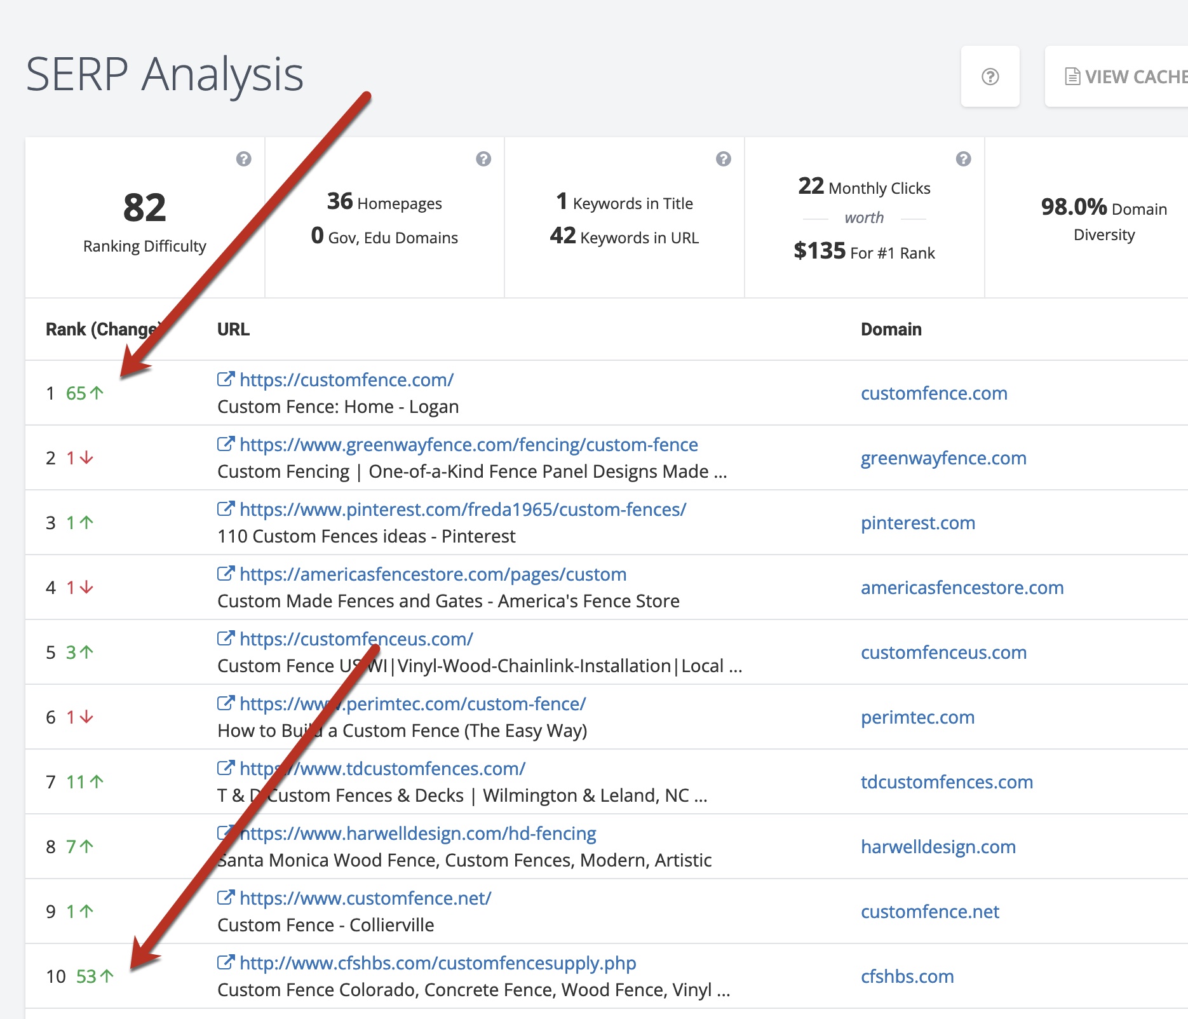Visit the tdcustomfences.com domain link
Screen dimensions: 1188x1019
(947, 782)
